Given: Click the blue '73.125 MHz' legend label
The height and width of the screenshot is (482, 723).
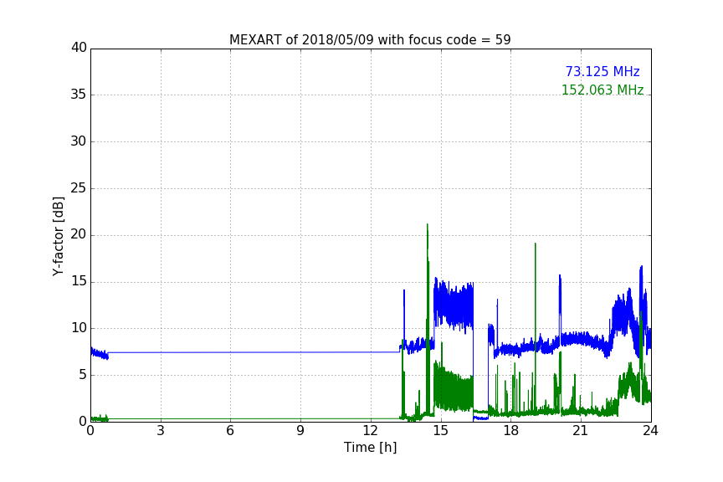Looking at the screenshot, I should (602, 71).
